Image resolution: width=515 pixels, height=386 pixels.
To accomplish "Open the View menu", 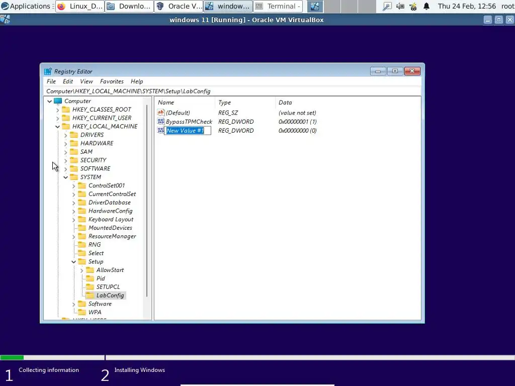I will click(87, 81).
